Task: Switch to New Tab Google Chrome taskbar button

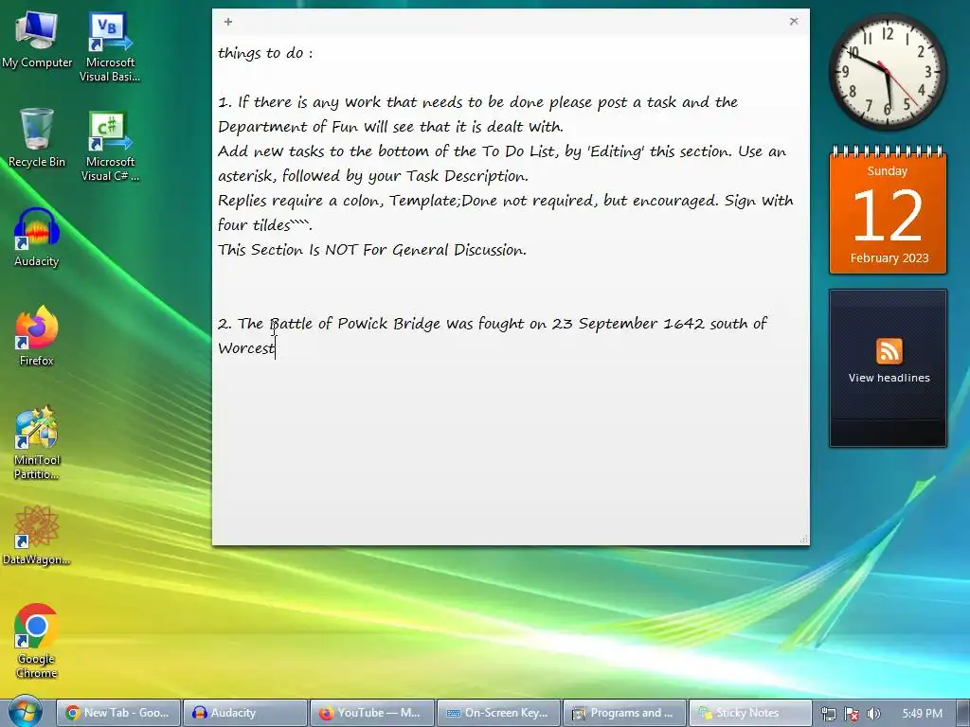Action: click(118, 713)
